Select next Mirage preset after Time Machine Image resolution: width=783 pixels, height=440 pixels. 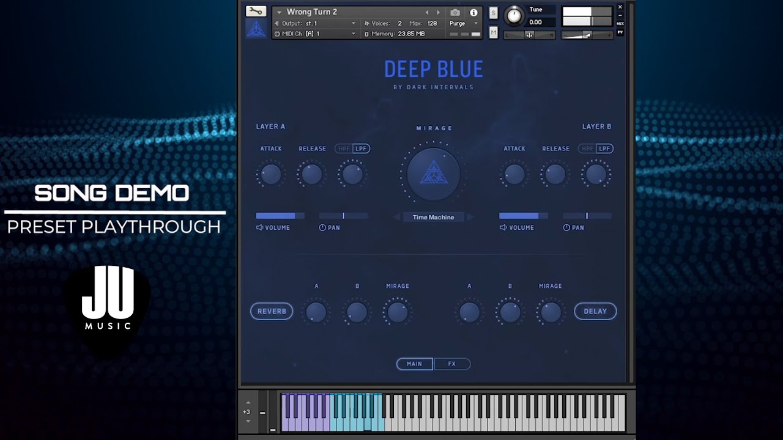point(470,217)
